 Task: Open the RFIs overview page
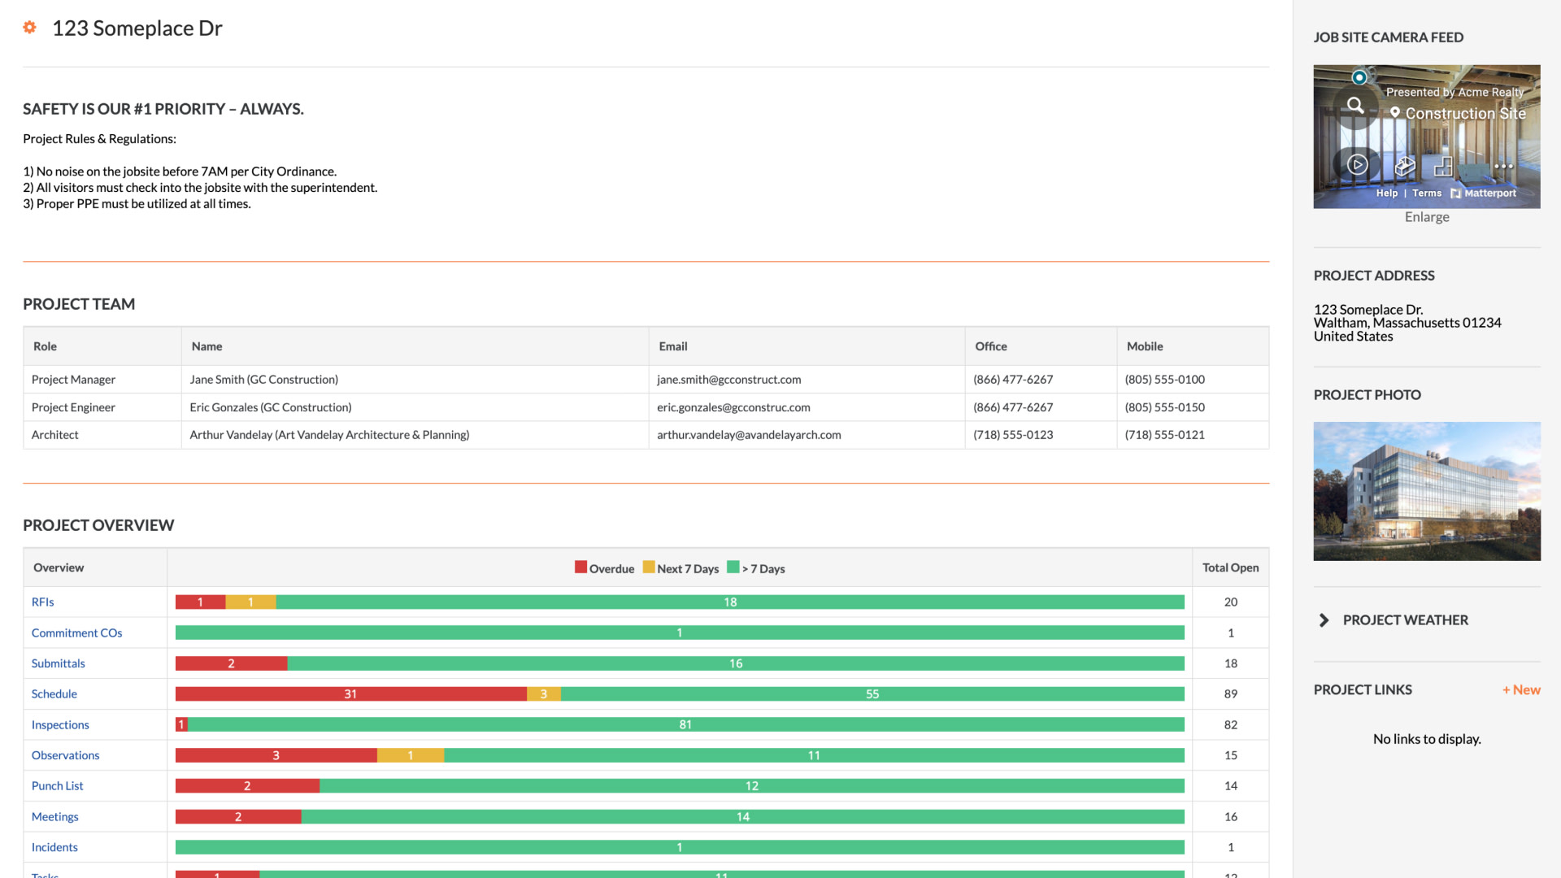coord(42,602)
